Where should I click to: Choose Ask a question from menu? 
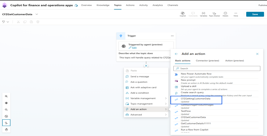[146, 82]
